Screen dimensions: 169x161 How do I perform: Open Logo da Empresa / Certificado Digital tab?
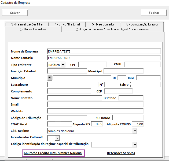[113, 29]
